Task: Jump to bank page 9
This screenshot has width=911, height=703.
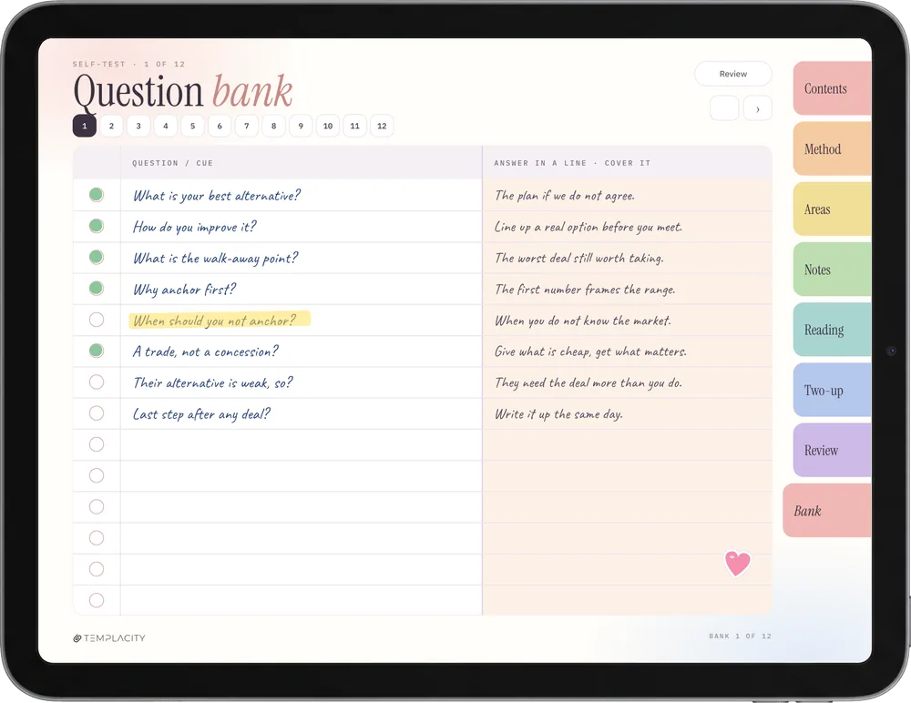Action: [x=301, y=126]
